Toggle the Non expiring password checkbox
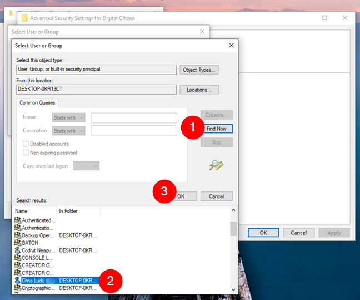Screen dimensions: 360x300 (x=26, y=153)
